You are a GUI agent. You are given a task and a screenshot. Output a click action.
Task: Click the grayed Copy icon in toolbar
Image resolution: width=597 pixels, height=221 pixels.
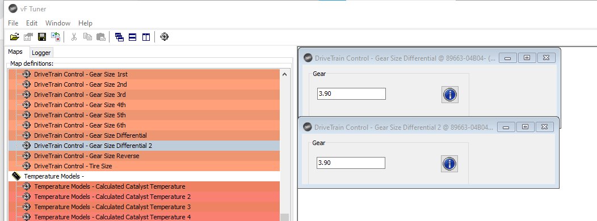pos(87,37)
